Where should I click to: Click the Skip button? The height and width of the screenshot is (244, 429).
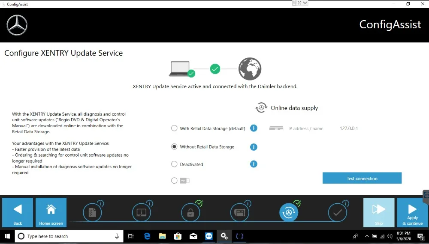pyautogui.click(x=379, y=213)
